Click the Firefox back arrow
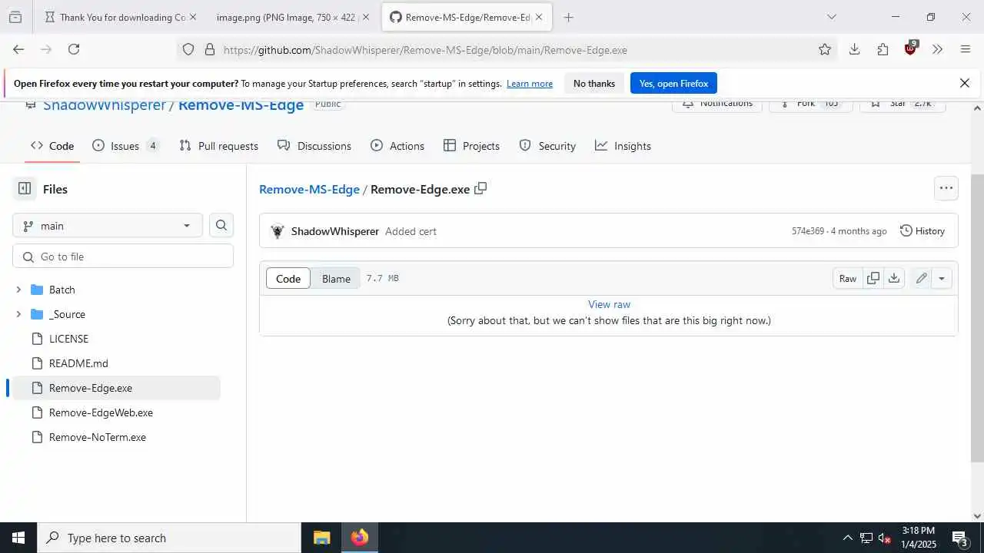 coord(18,49)
